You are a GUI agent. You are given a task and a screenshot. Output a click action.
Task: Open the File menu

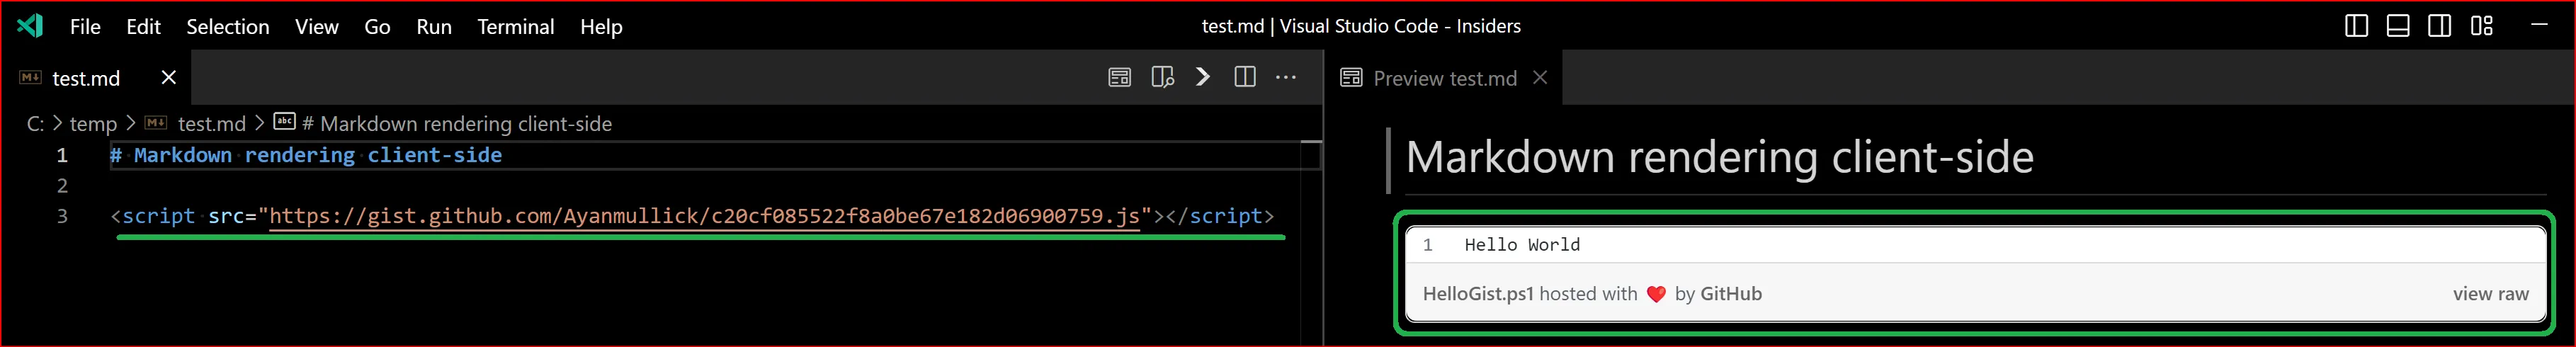pyautogui.click(x=85, y=27)
